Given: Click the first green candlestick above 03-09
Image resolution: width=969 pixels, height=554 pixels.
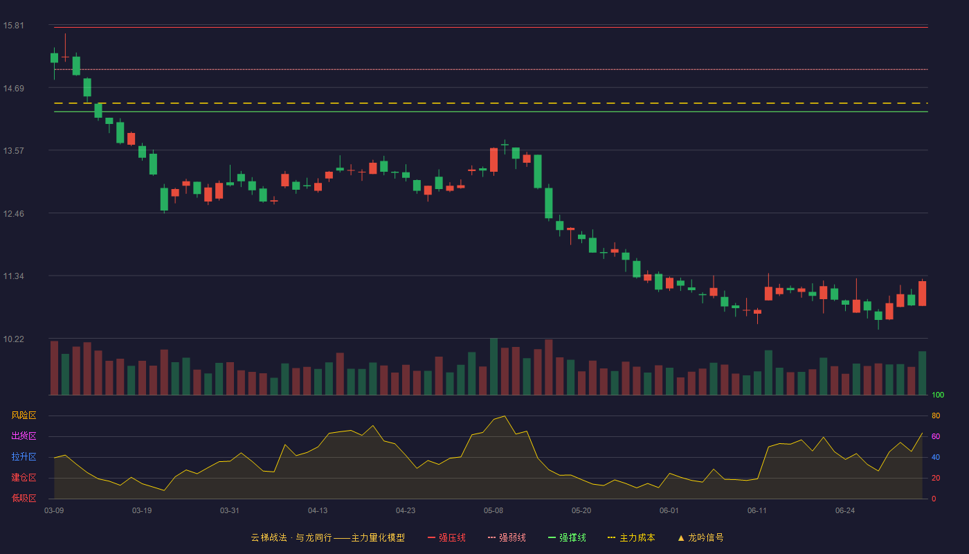Looking at the screenshot, I should tap(54, 58).
